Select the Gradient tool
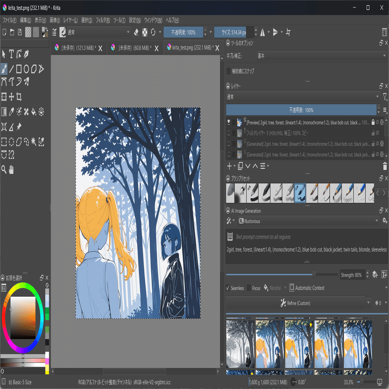The image size is (389, 389). (4, 112)
